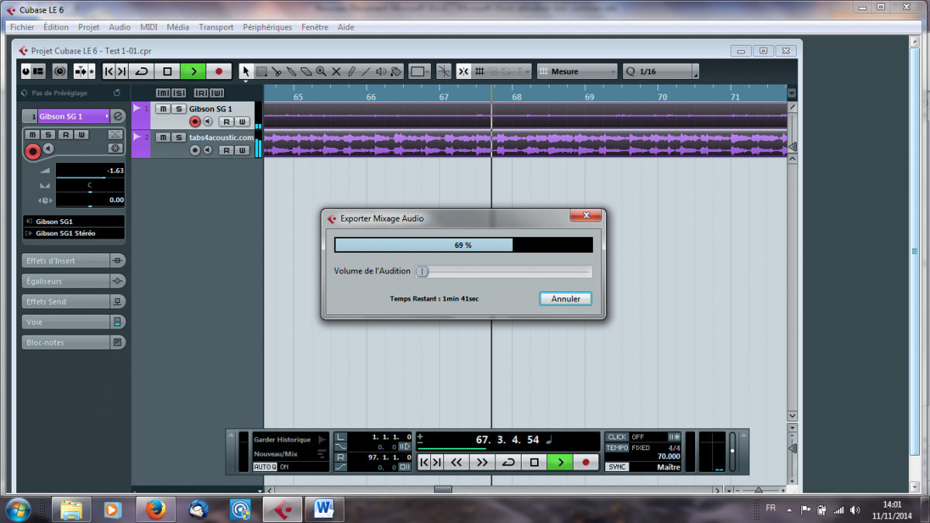Open the Périphériques menu

coord(267,27)
